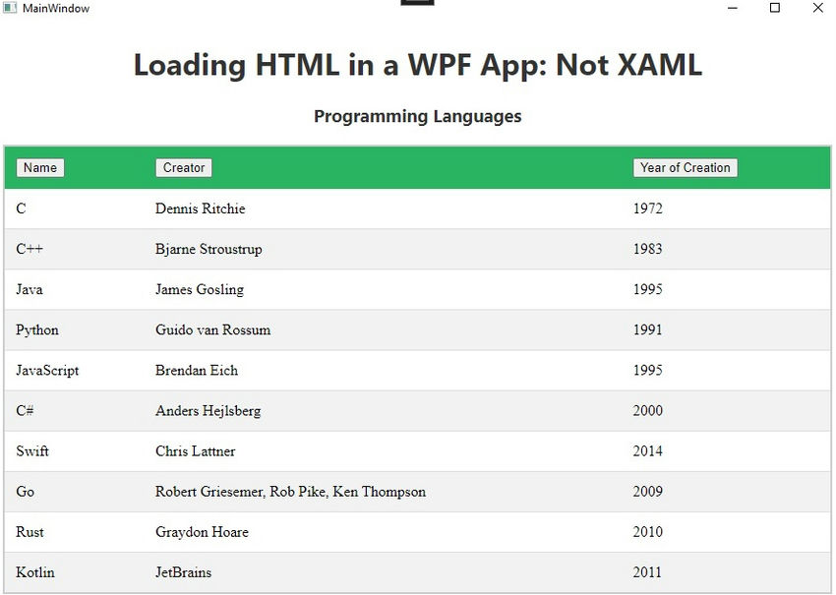Click the black app icon at top center
This screenshot has width=836, height=595.
(417, 4)
